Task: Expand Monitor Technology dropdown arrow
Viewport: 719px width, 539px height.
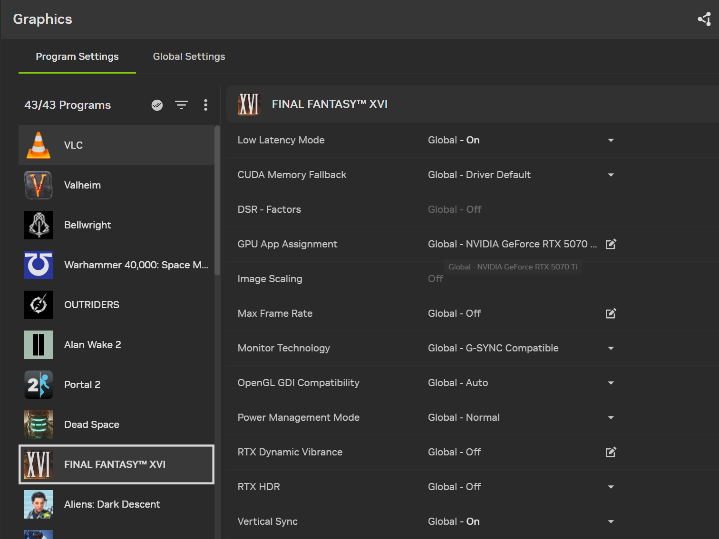Action: pos(611,348)
